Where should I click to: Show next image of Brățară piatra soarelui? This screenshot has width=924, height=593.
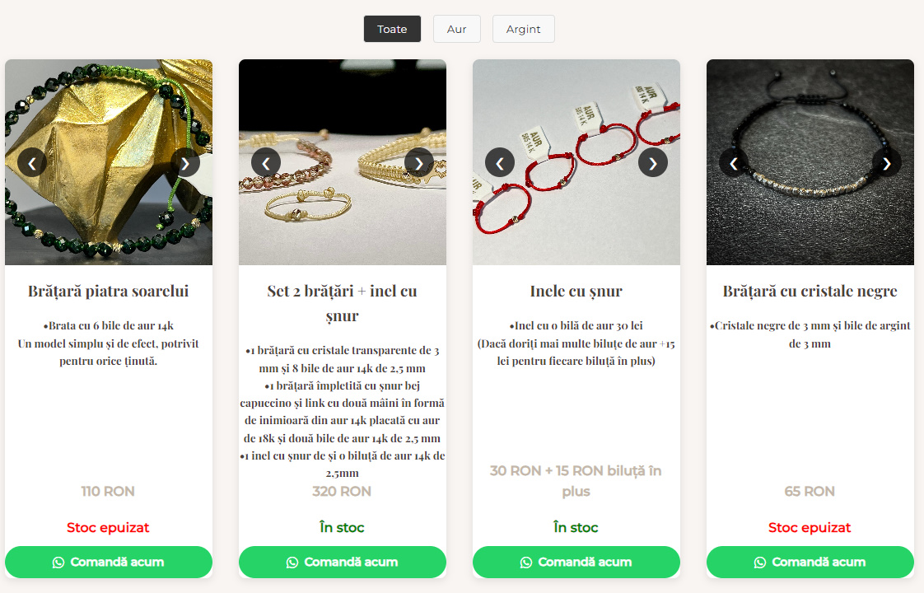tap(185, 163)
